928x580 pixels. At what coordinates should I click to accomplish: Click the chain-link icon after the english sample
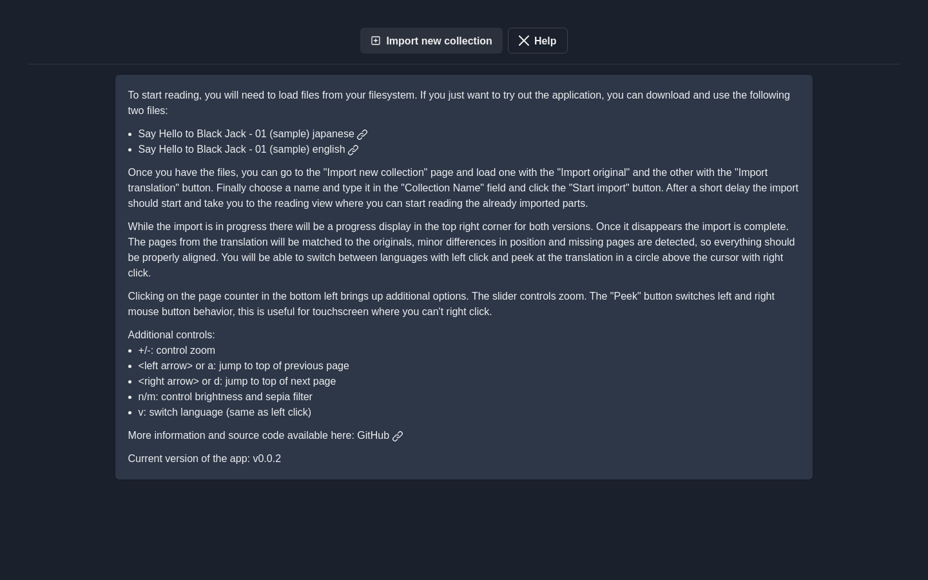pos(353,150)
